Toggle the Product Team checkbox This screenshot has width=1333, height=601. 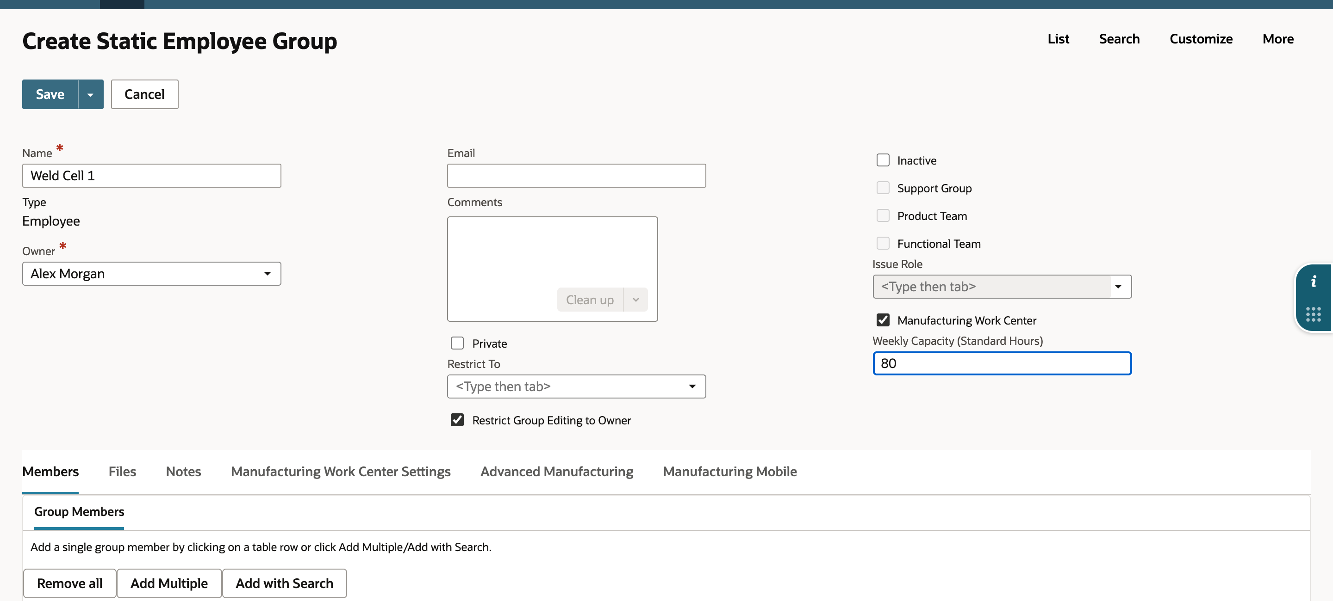[x=883, y=216]
